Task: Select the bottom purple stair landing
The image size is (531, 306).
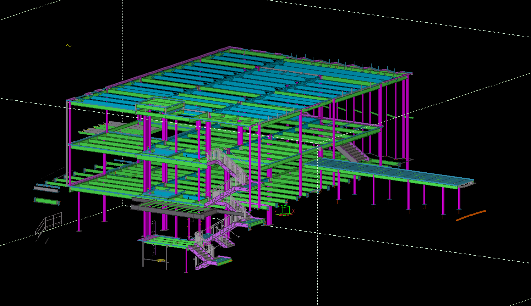Action: [x=218, y=262]
